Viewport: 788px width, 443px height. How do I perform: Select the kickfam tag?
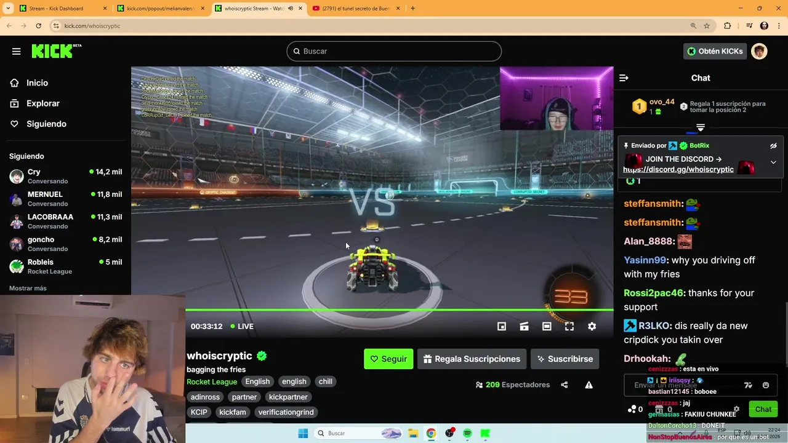tap(233, 412)
